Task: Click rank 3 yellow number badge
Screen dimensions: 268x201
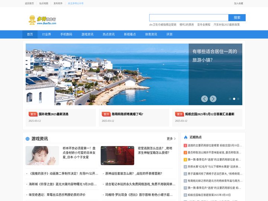Action: tap(185, 160)
